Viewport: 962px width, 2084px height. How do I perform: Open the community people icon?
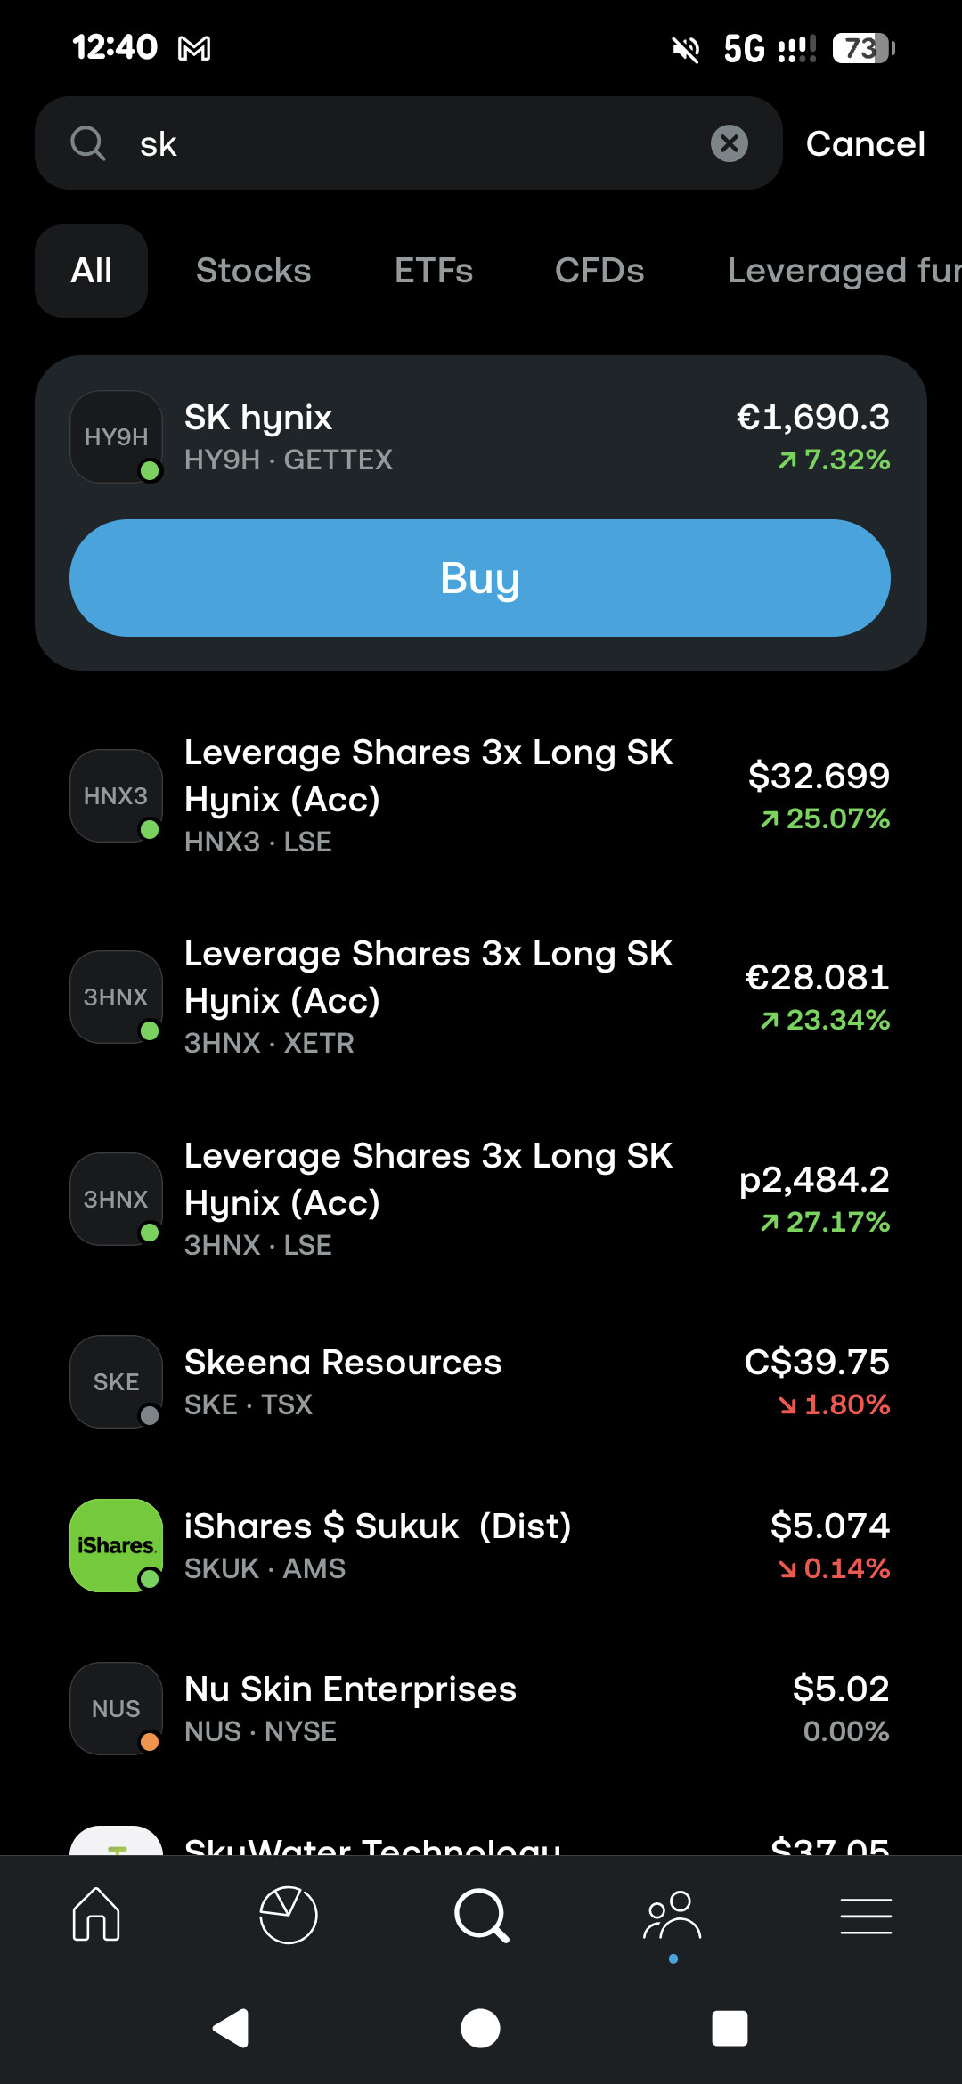click(x=673, y=1915)
